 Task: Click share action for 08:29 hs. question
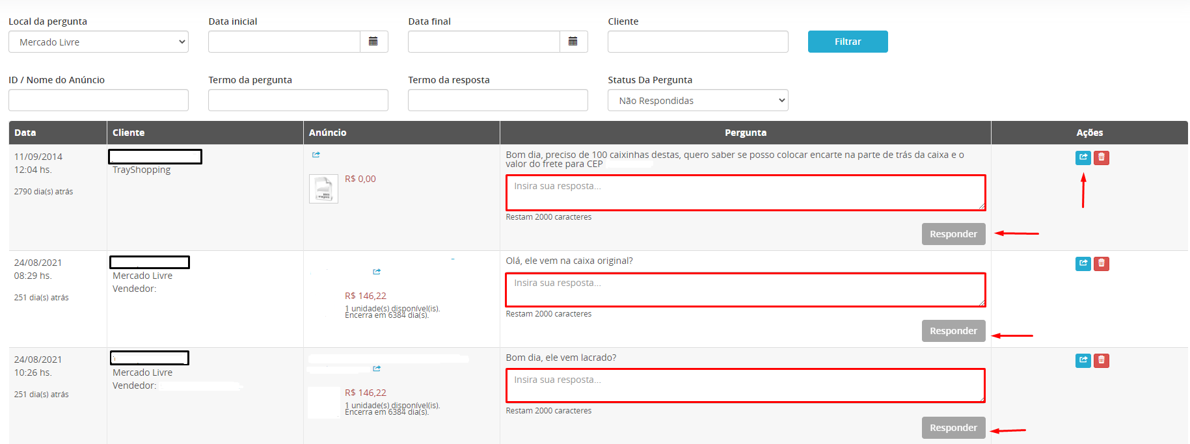click(x=1083, y=263)
